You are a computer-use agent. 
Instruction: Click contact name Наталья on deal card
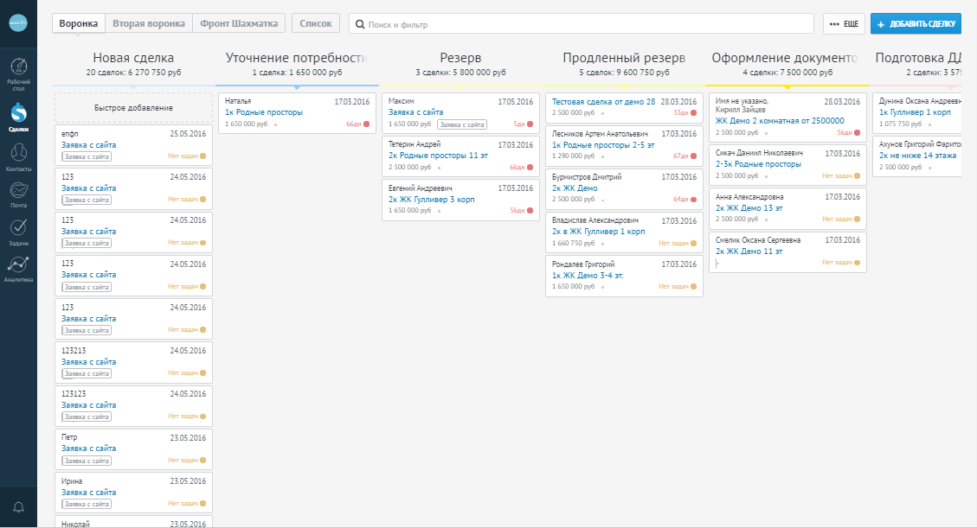[x=238, y=101]
